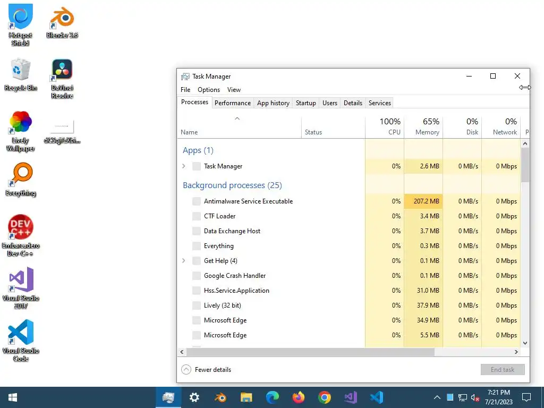
Task: Open the Windows Start menu
Action: coord(13,397)
